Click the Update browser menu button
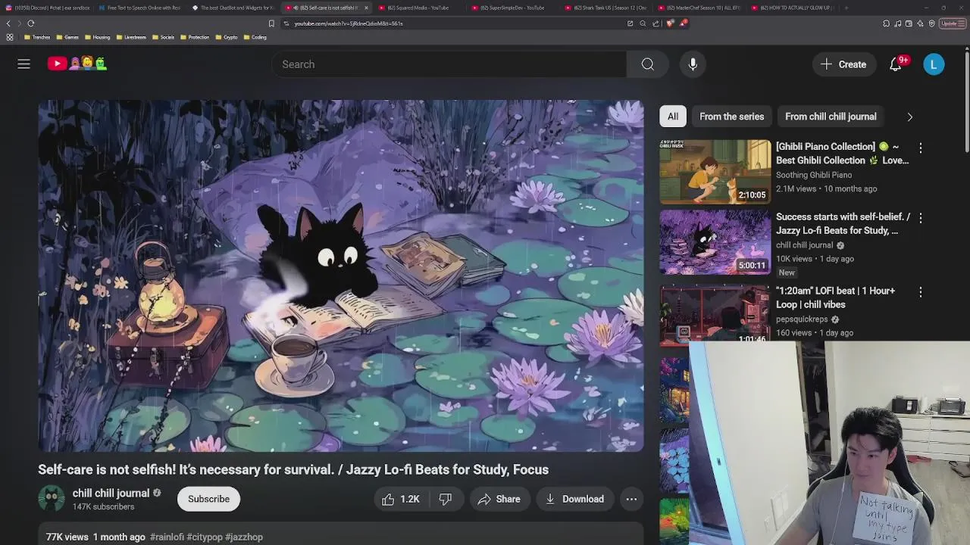This screenshot has height=545, width=970. (x=953, y=23)
